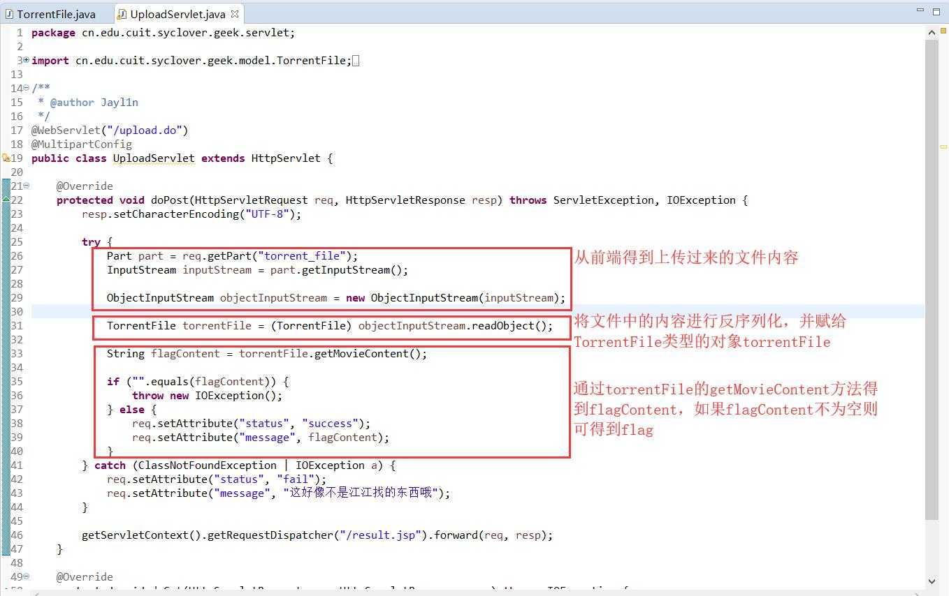949x596 pixels.
Task: Click the @MultipartConfig annotation
Action: pos(82,144)
